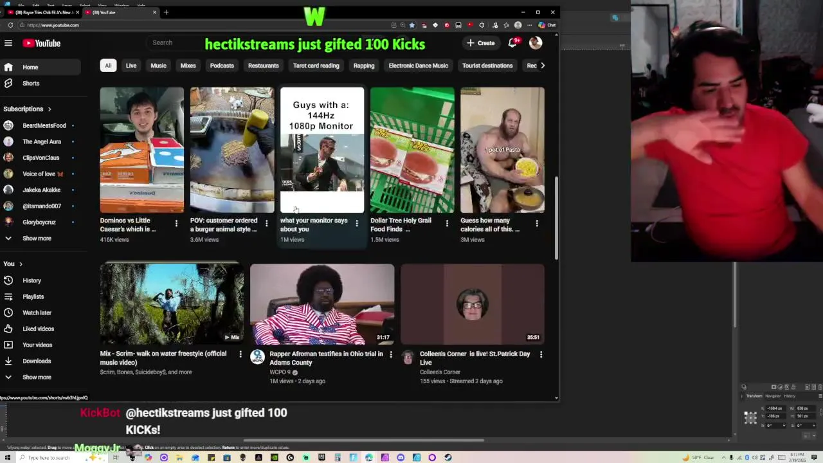Image resolution: width=823 pixels, height=463 pixels.
Task: Expand the You section header
Action: point(13,264)
